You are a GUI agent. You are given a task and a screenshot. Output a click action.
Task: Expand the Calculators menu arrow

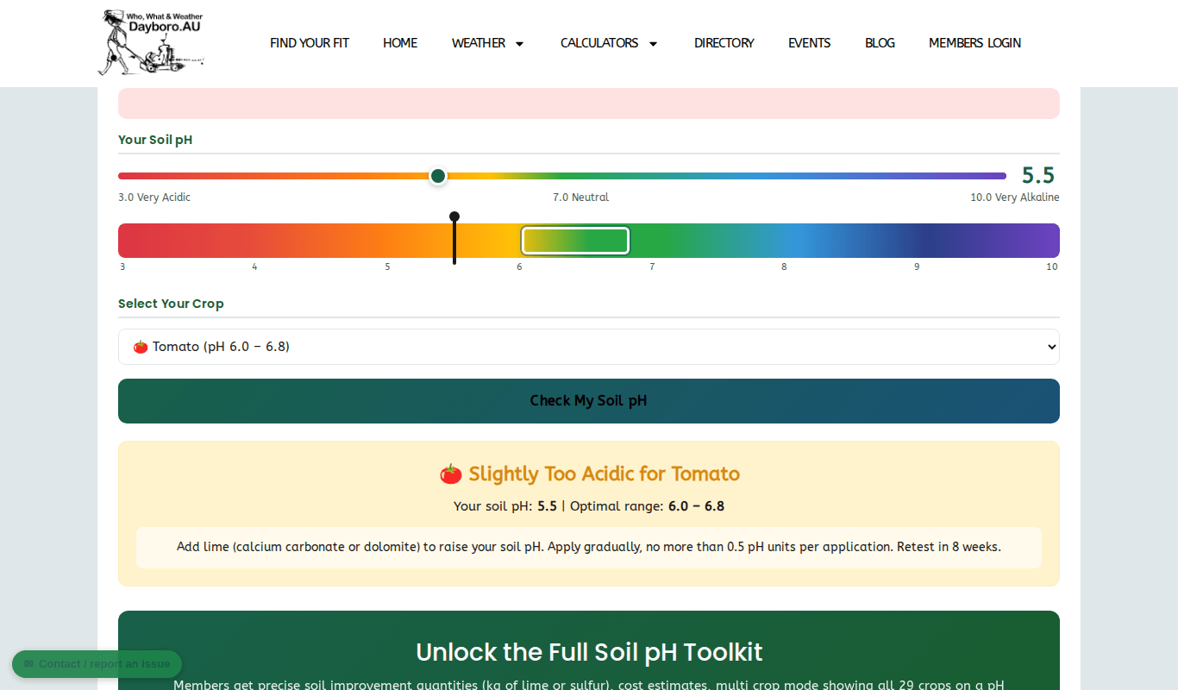(653, 44)
